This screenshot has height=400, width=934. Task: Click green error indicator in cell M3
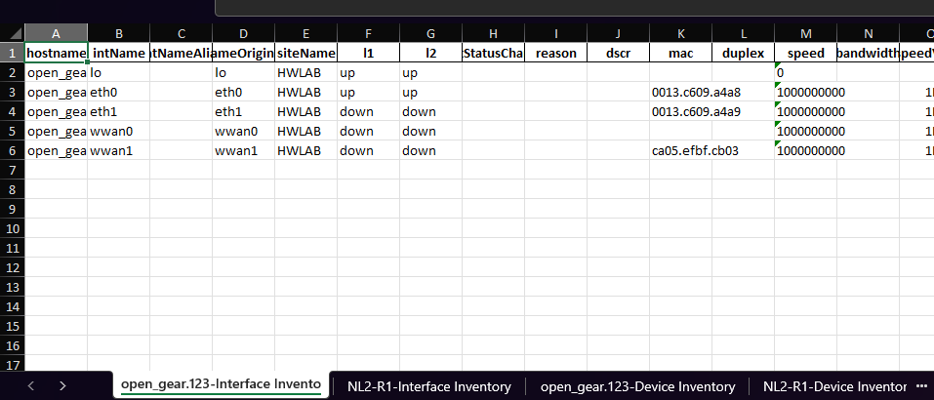coord(778,86)
